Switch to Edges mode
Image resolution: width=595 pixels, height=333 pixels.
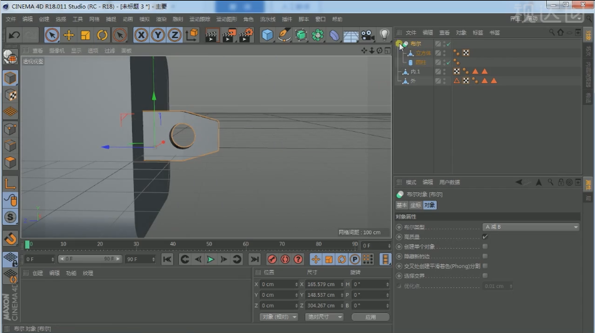10,146
